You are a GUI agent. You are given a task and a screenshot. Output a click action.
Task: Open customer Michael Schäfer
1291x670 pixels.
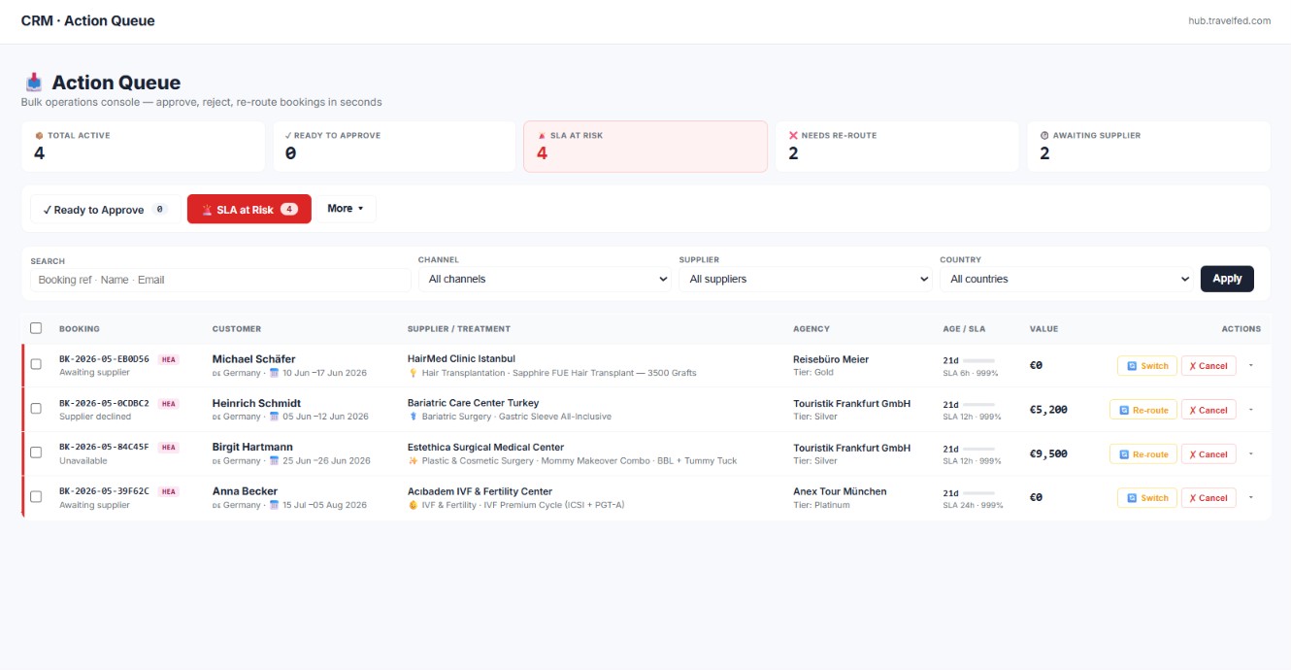pos(253,359)
